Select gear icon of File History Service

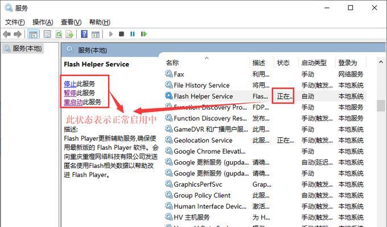tap(169, 85)
